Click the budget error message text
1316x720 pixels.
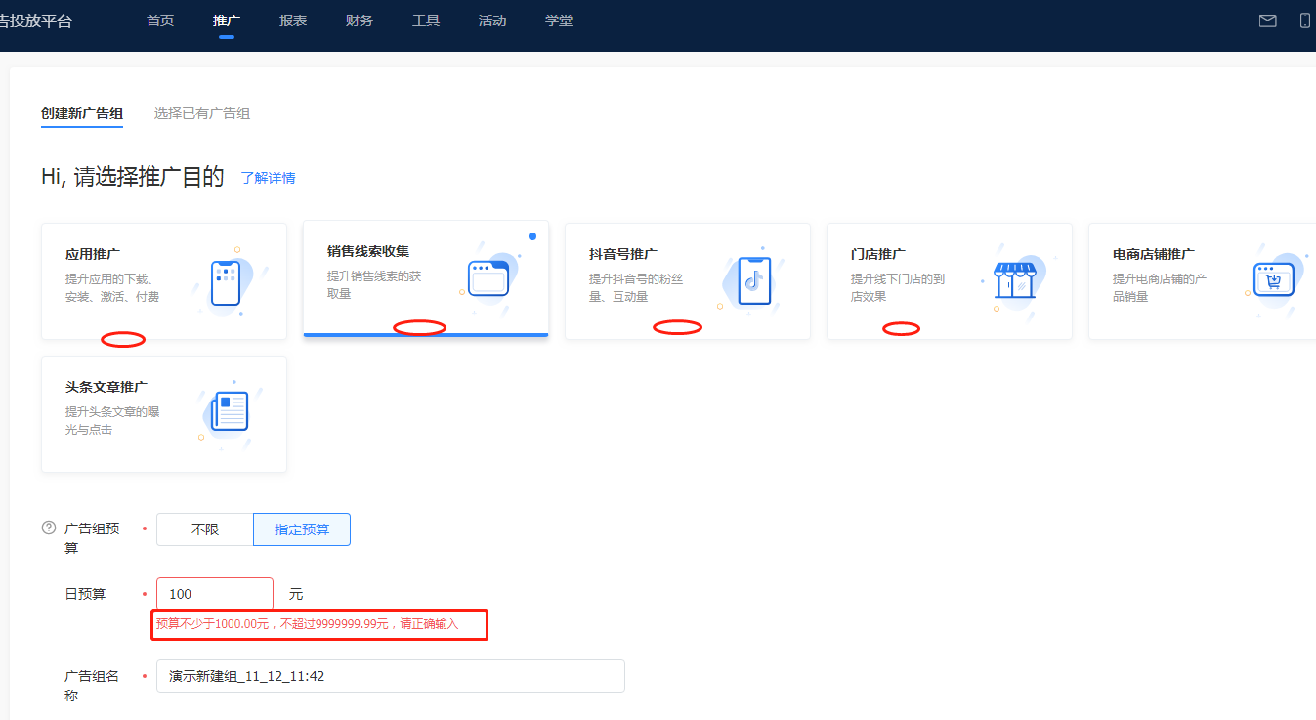pyautogui.click(x=308, y=623)
